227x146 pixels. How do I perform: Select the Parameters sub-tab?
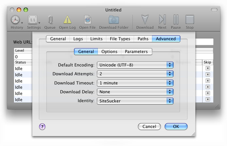136,51
